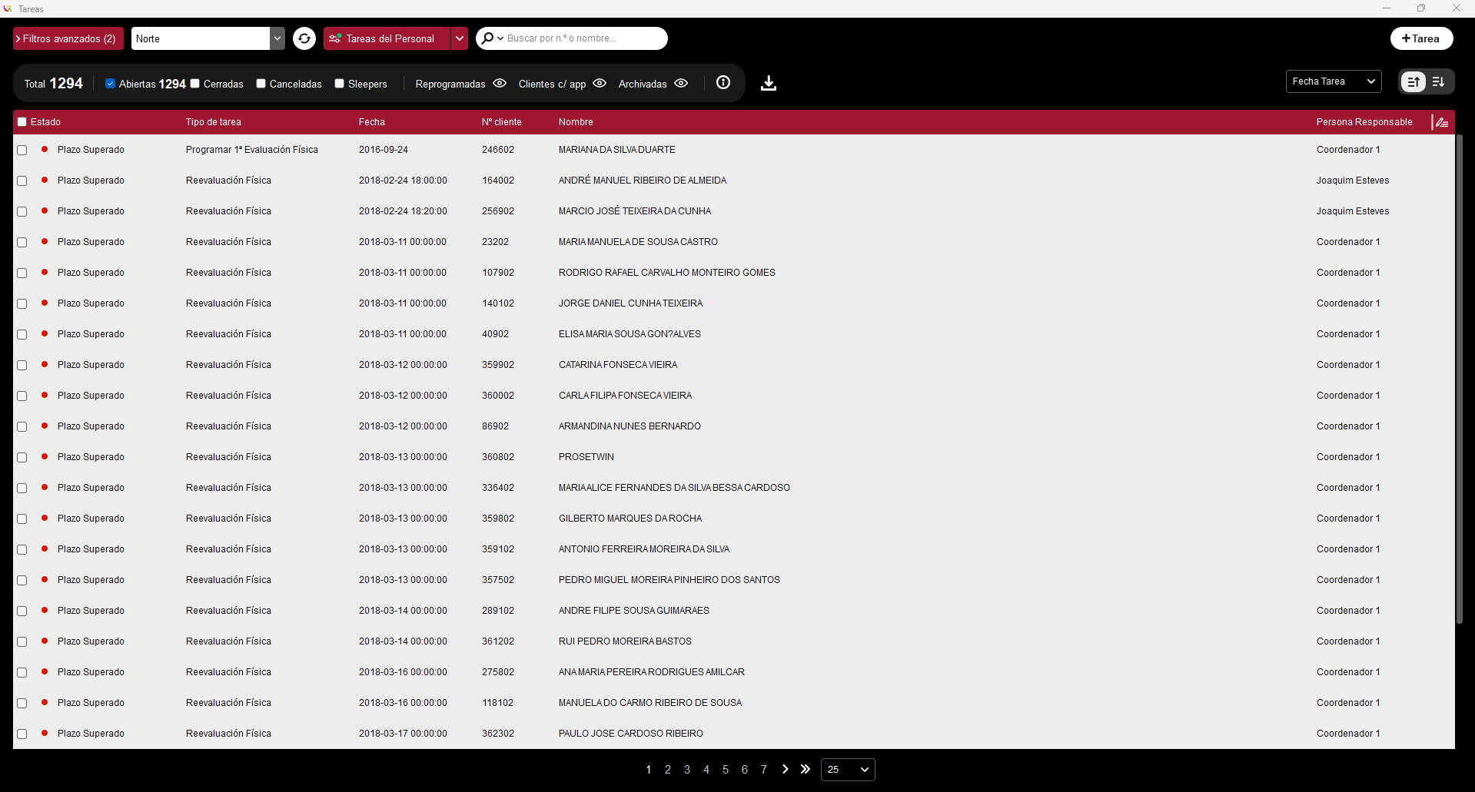Click the Total 1294 counter
This screenshot has width=1475, height=792.
[54, 84]
